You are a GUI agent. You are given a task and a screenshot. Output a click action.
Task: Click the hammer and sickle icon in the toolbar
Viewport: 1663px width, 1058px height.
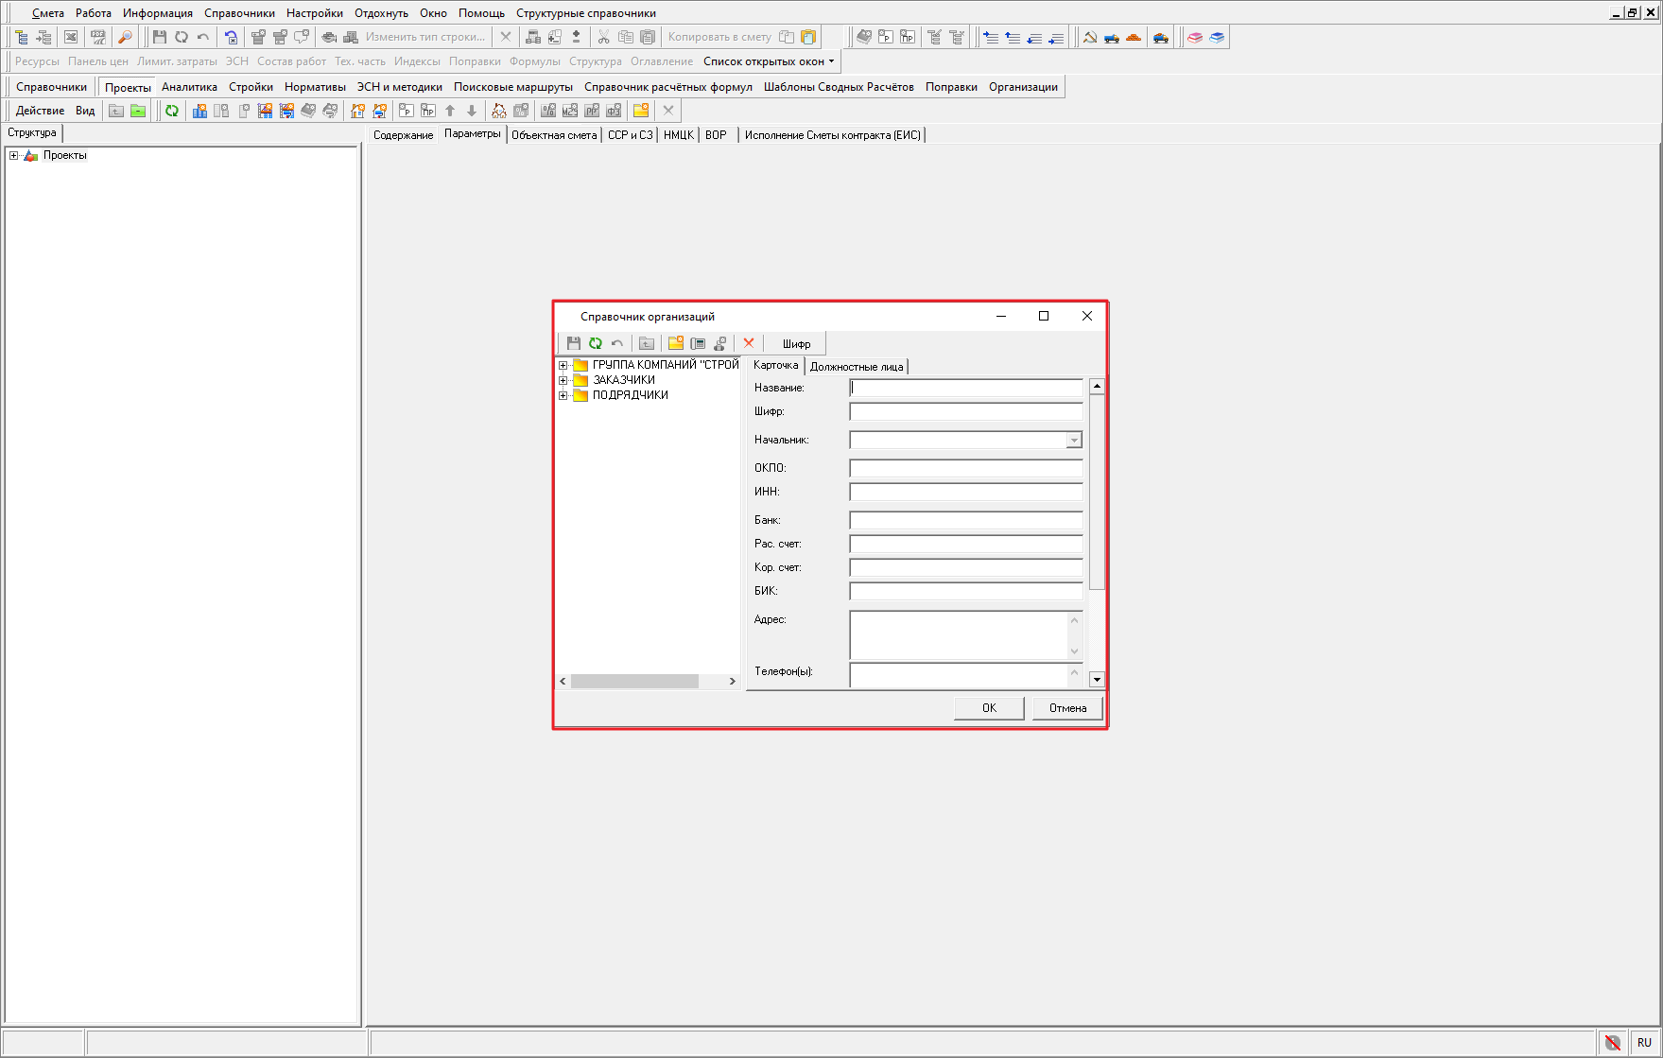coord(1090,37)
